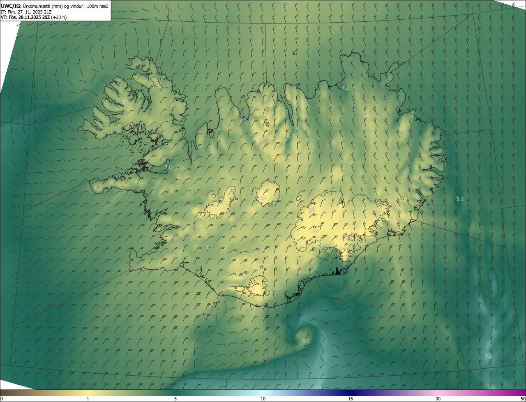The width and height of the screenshot is (526, 402).
Task: Click the 'UWC/IG: Úrkomumætti (mm)' title line
Action: coord(54,6)
